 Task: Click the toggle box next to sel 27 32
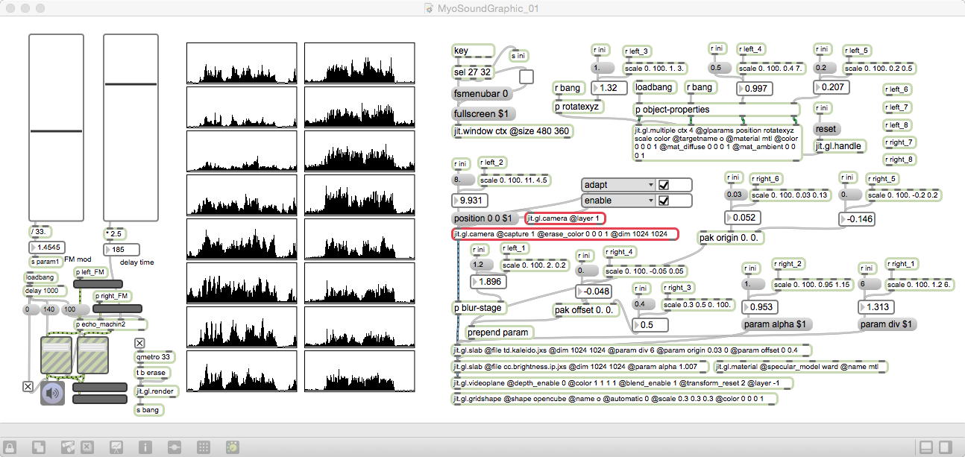(x=526, y=76)
